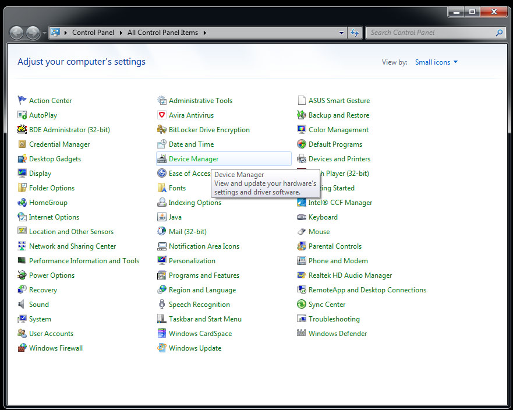Image resolution: width=513 pixels, height=410 pixels.
Task: Open the User Accounts link
Action: pos(51,334)
